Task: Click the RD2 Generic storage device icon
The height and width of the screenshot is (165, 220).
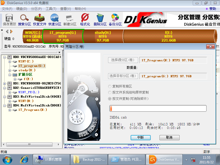Action: click(x=10, y=88)
